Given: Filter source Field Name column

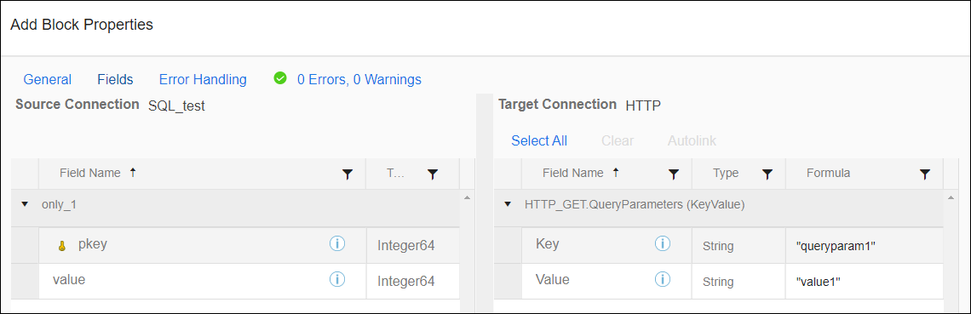Looking at the screenshot, I should [348, 175].
